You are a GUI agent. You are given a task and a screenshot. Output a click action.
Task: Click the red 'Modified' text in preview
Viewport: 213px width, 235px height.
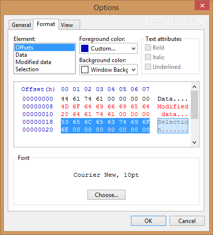173,106
